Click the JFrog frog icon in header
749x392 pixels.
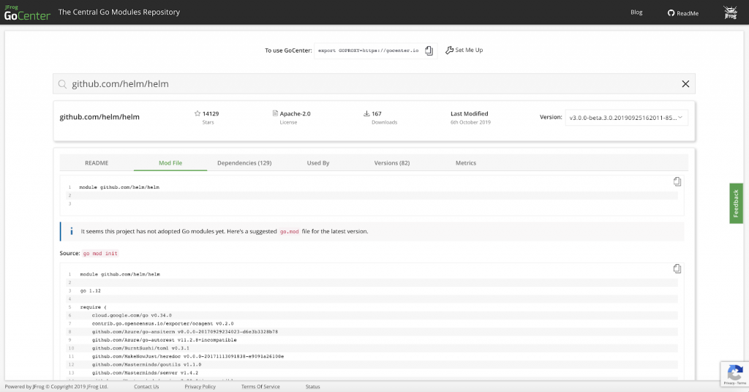coord(730,12)
